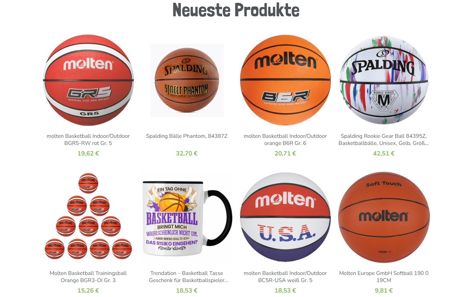Click the molten Soft Touch ball image
The image size is (475, 297).
(384, 217)
